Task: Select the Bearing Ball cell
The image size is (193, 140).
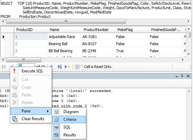Action: 64,44
